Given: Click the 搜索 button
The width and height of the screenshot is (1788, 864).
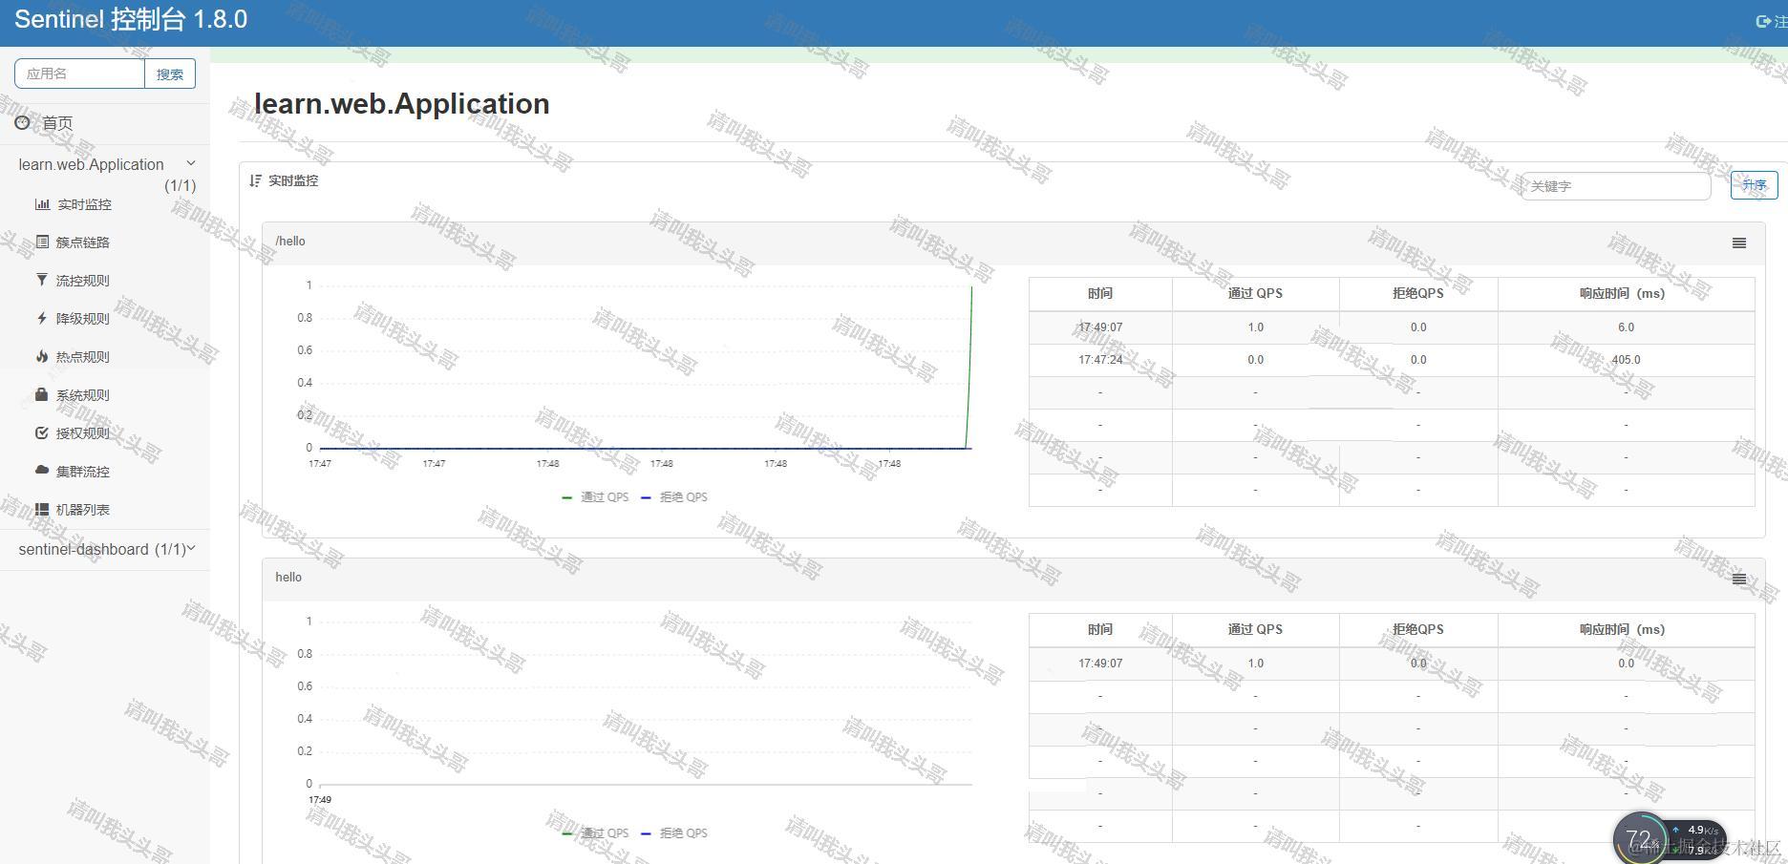Looking at the screenshot, I should [170, 73].
